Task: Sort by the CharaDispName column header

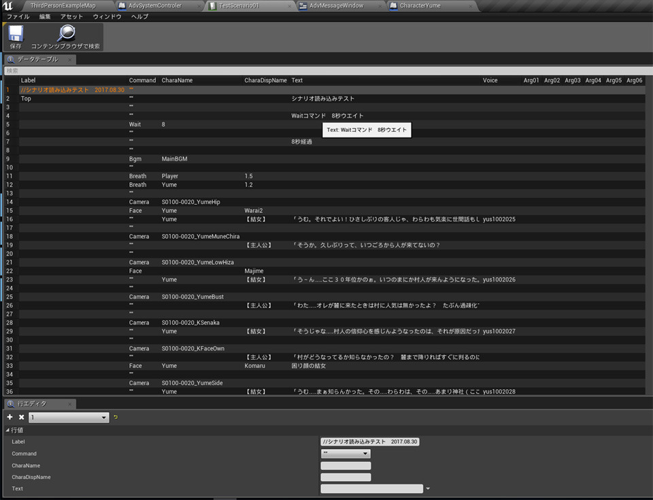Action: click(266, 80)
